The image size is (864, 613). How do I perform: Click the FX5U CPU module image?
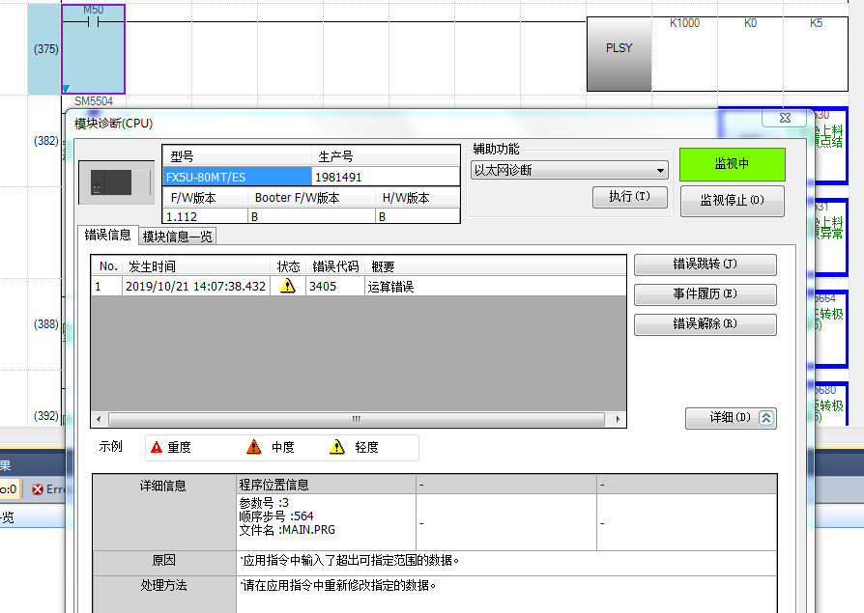pyautogui.click(x=118, y=181)
